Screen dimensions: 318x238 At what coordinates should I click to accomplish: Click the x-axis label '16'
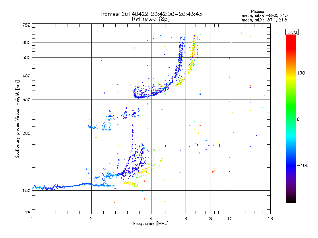[270, 219]
